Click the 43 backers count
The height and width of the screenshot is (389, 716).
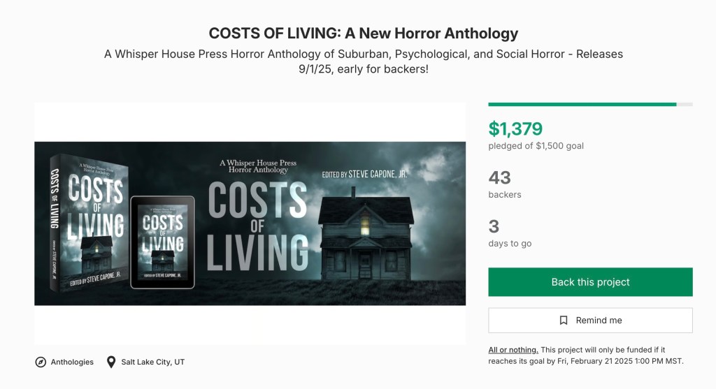[x=500, y=177]
